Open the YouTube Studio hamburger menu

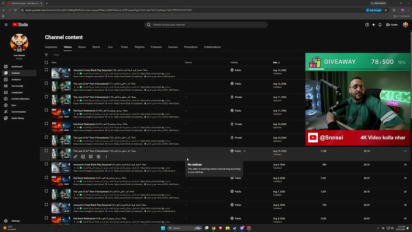click(6, 24)
